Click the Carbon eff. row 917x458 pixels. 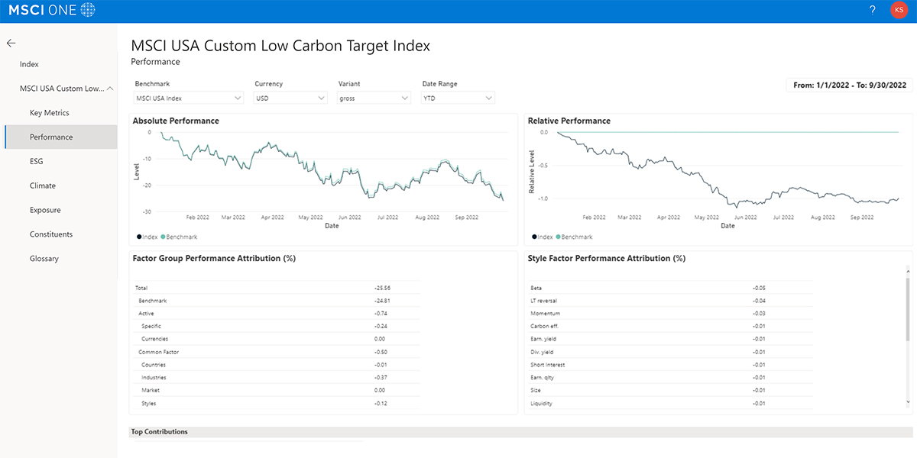click(x=671, y=326)
